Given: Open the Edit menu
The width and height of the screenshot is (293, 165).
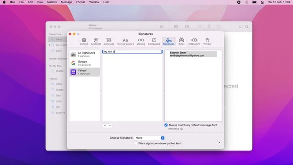Looking at the screenshot, I should [30, 2].
